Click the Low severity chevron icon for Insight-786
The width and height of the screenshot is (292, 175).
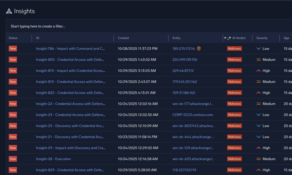[x=259, y=48]
